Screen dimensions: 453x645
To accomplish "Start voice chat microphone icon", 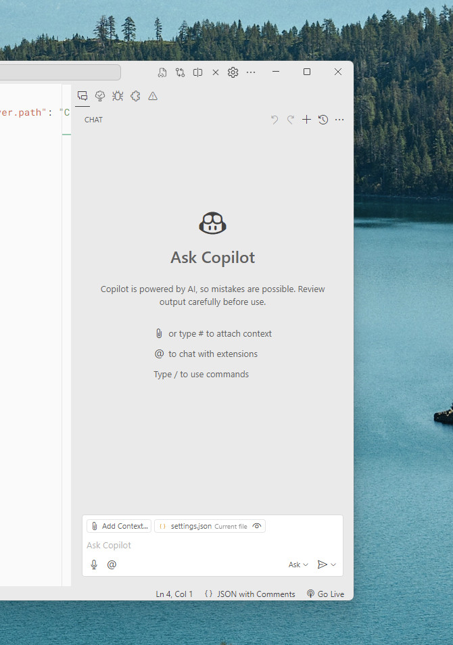I will click(94, 565).
